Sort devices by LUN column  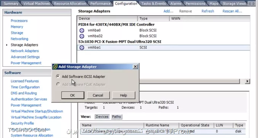click(223, 125)
